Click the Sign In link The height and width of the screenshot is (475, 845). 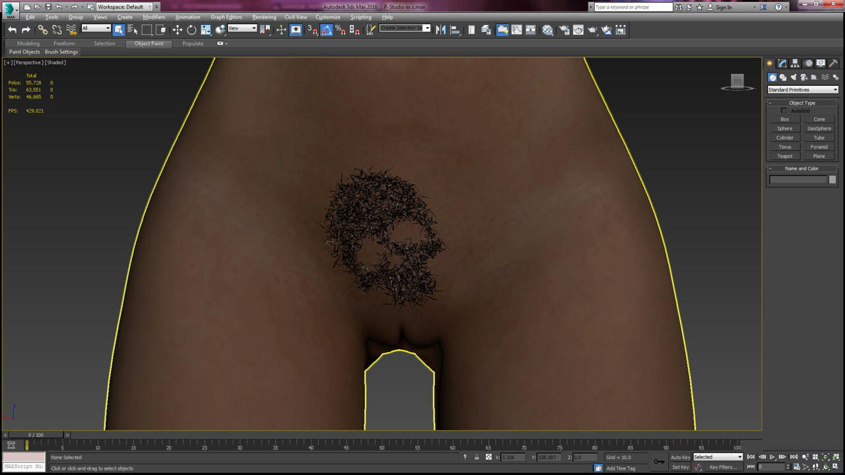724,7
